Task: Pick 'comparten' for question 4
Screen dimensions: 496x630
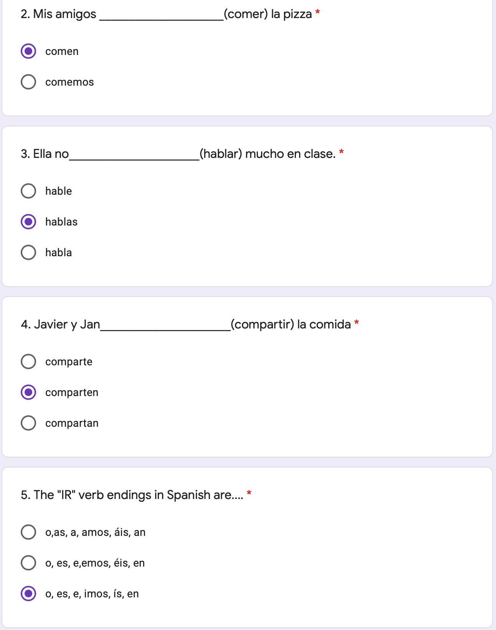Action: click(x=28, y=392)
